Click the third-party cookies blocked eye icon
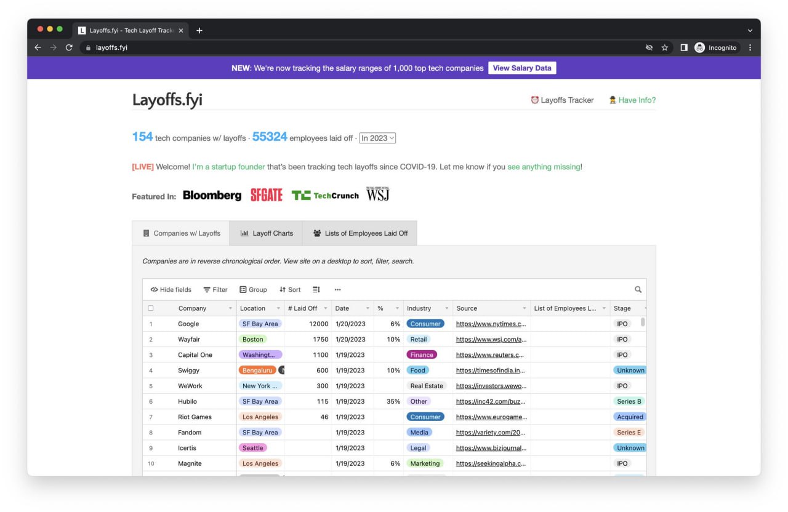Viewport: 788px width, 512px height. tap(649, 47)
